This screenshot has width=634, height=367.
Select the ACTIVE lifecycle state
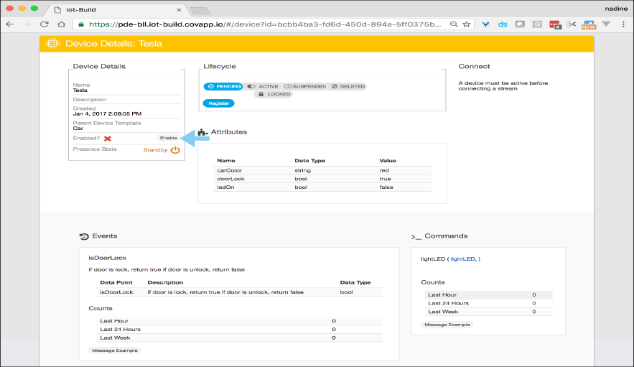pyautogui.click(x=263, y=86)
